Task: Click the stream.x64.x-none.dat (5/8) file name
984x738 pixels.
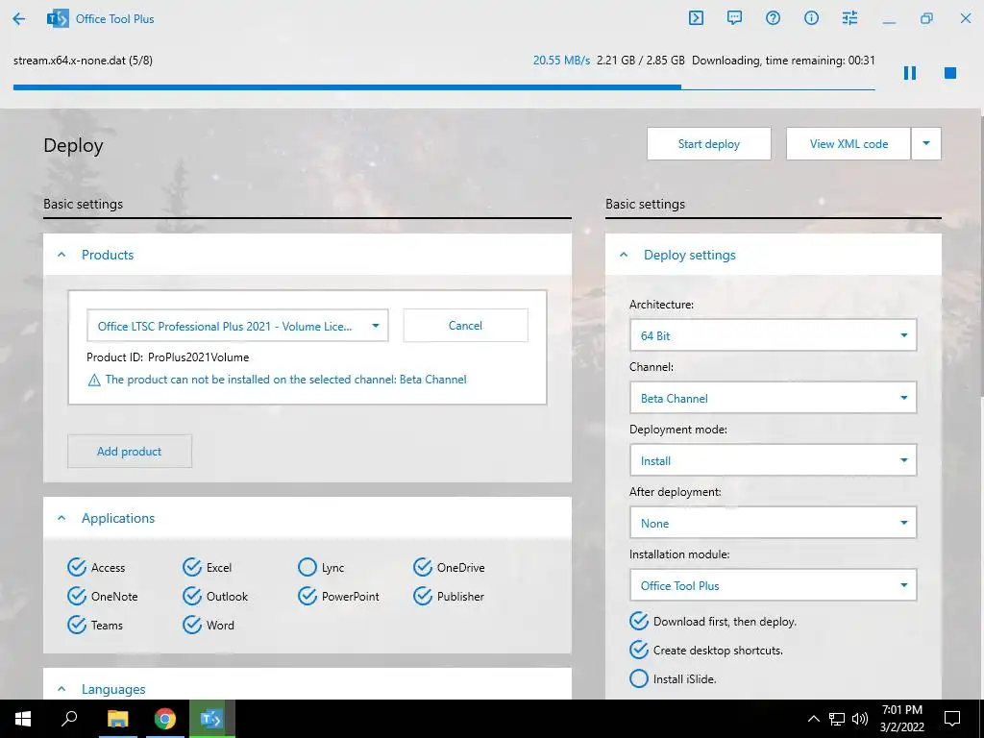Action: 83,61
